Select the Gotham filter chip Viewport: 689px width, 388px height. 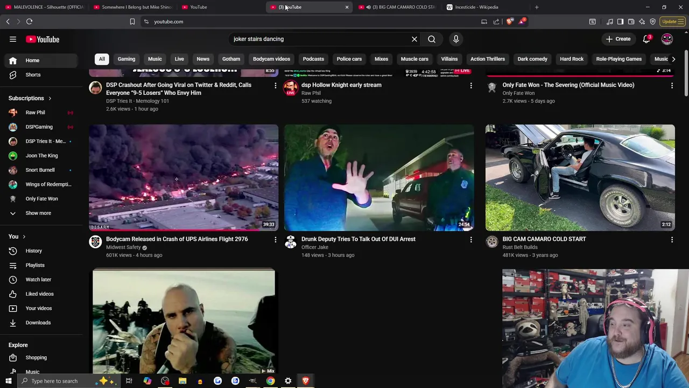point(231,59)
